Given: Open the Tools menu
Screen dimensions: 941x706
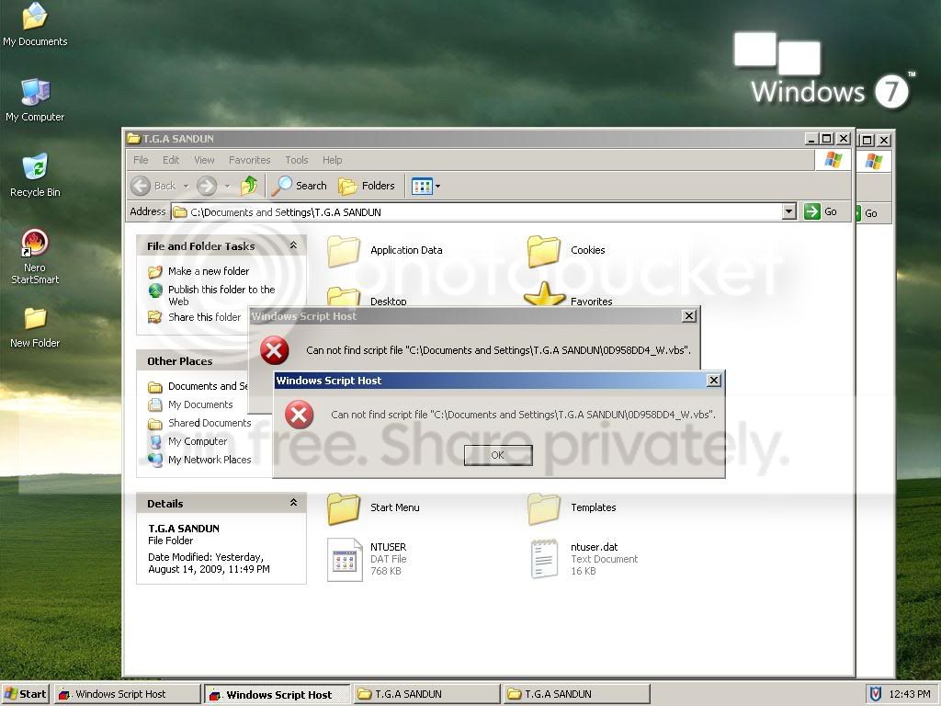Looking at the screenshot, I should pyautogui.click(x=297, y=160).
